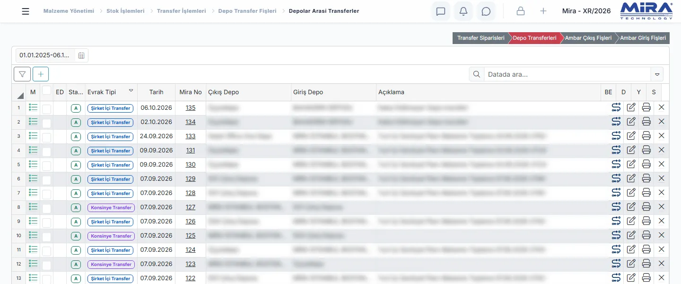681x284 pixels.
Task: Click the date range field 01.01.2025-06.1...
Action: pyautogui.click(x=45, y=55)
